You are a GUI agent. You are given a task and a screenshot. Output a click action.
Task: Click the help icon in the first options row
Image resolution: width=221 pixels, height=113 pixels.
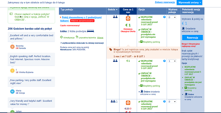[x=164, y=17]
